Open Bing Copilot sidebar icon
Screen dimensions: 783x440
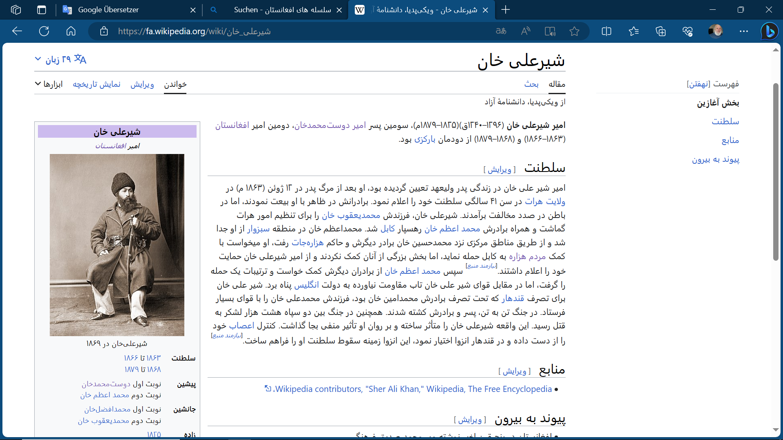770,31
